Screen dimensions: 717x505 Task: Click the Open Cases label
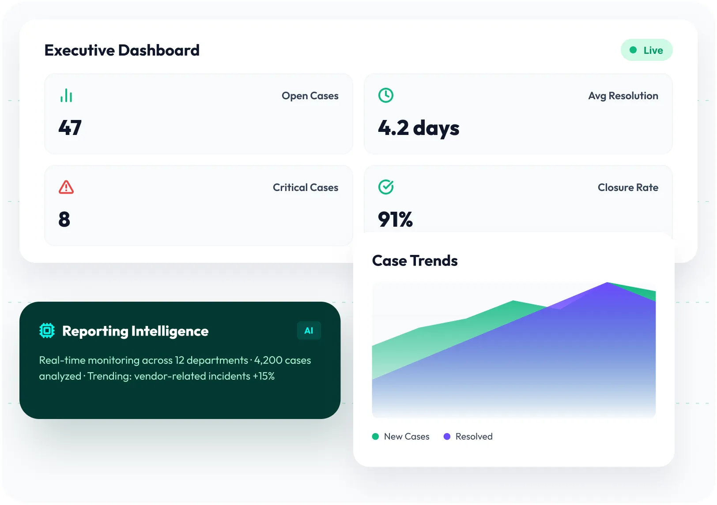pos(310,96)
